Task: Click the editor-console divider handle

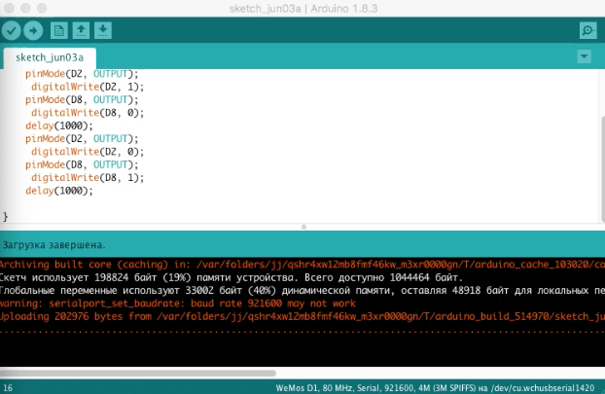Action: click(302, 228)
